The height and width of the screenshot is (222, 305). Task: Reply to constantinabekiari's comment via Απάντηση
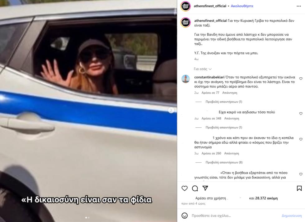pos(230,93)
